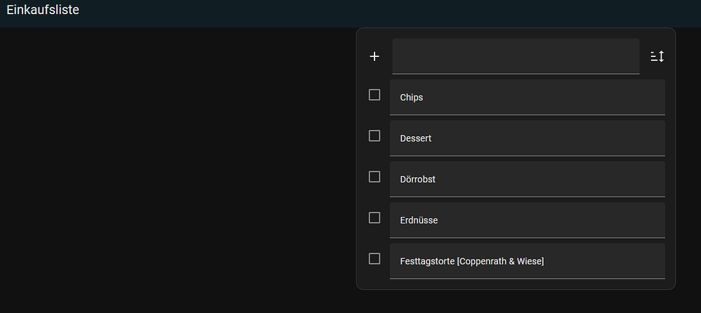
Task: Select the Dörrobst entry field
Action: click(x=527, y=180)
